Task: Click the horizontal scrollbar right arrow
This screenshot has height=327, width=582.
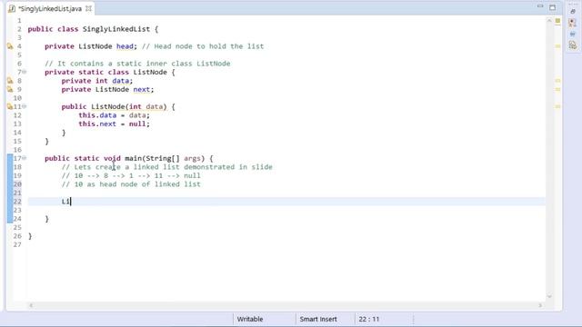Action: pos(540,305)
